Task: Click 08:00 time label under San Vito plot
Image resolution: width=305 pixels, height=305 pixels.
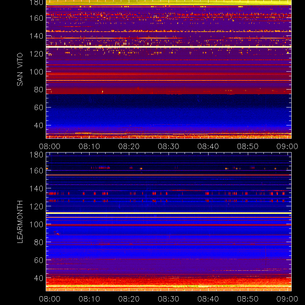Action: [x=50, y=146]
